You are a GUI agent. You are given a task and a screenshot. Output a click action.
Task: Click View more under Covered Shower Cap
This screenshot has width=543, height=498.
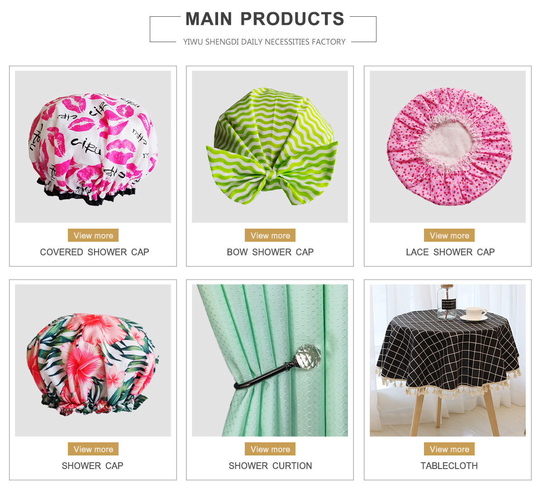coord(93,235)
